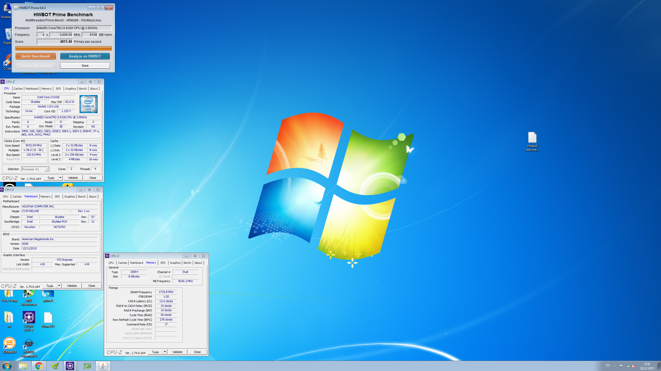
Task: Open prime1 desktop icon
Action: coord(48,296)
